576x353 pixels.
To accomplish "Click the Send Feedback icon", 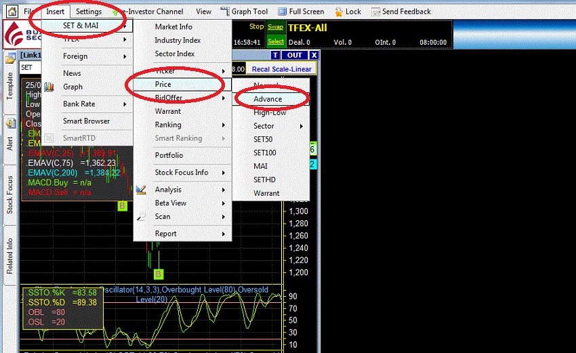I will pyautogui.click(x=375, y=12).
